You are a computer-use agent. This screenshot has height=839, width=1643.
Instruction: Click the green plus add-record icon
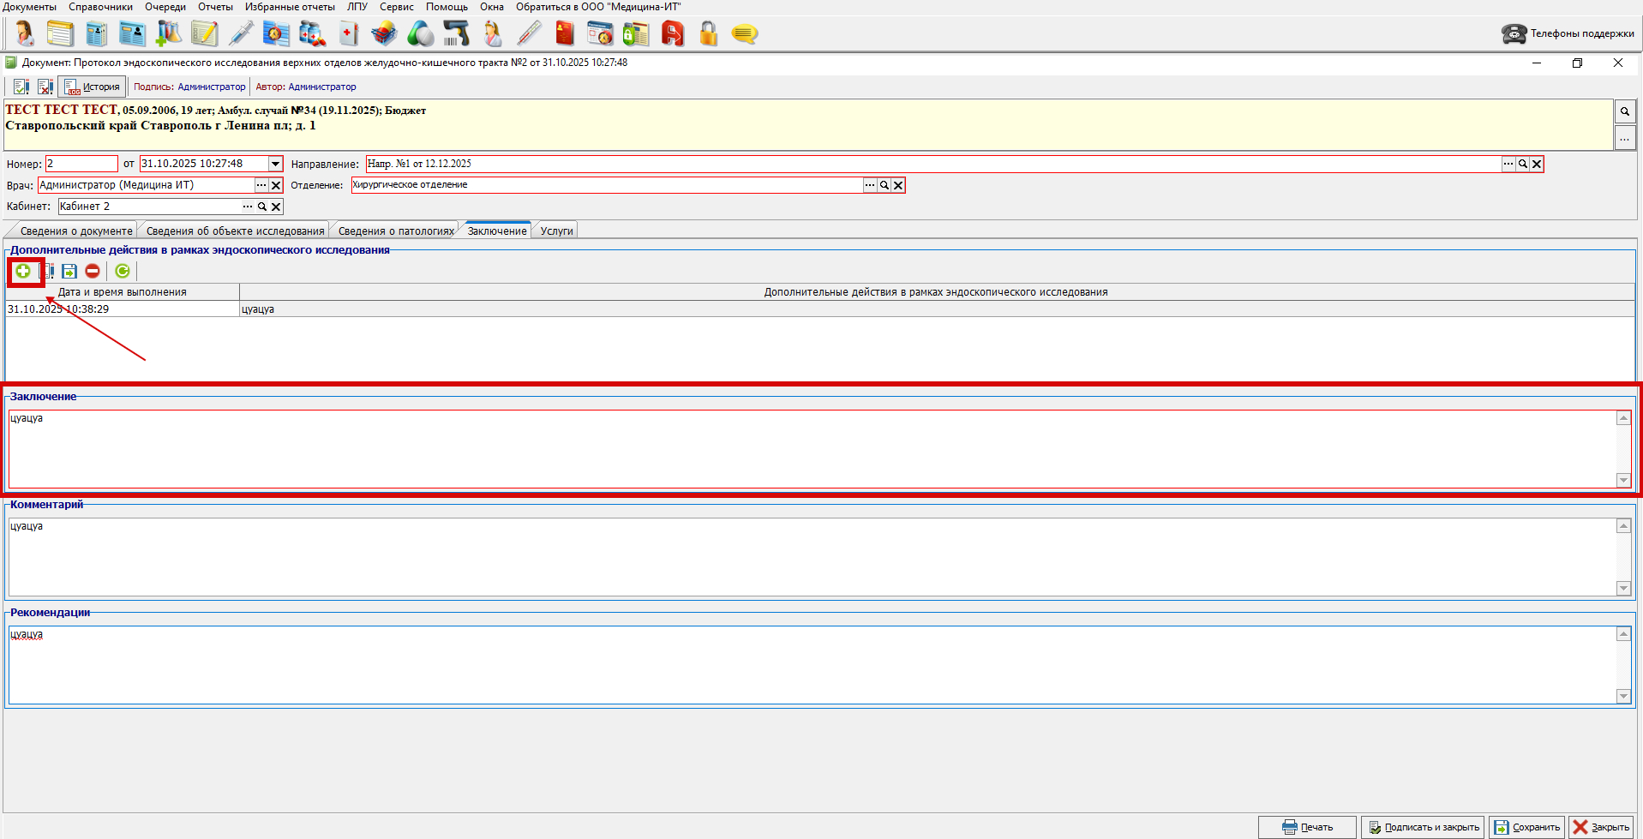pos(23,272)
